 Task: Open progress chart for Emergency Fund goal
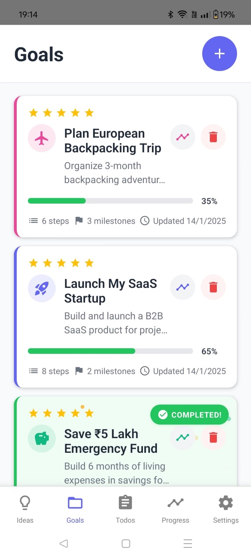[182, 437]
